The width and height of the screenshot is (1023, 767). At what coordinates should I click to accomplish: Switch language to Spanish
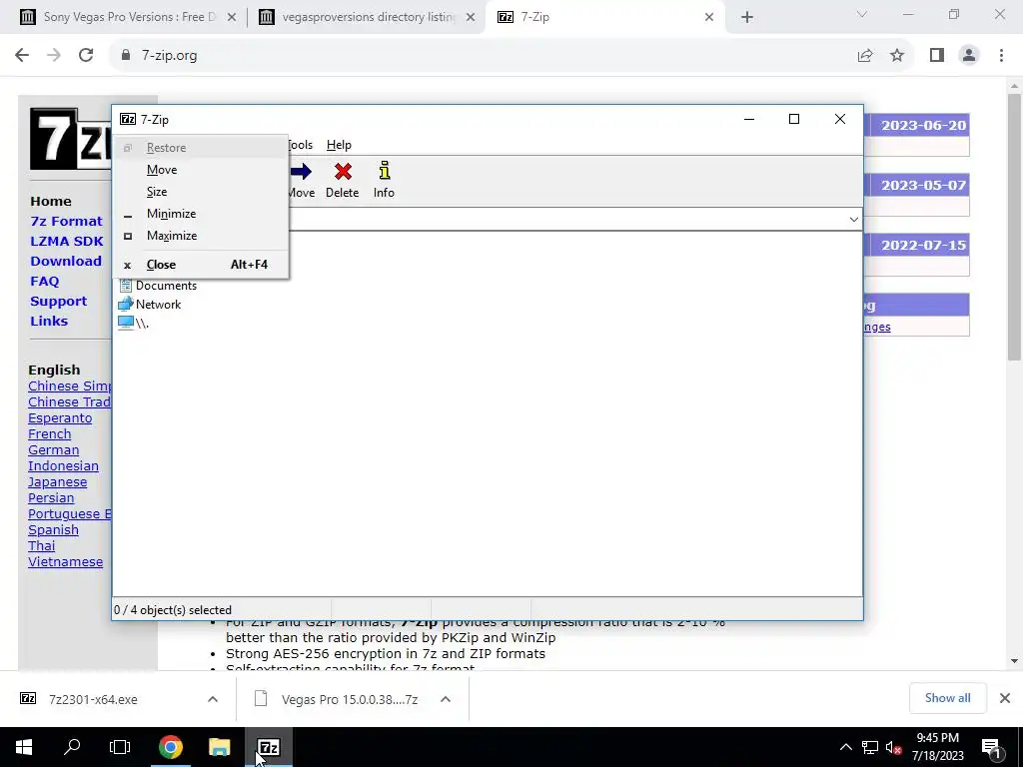coord(54,530)
